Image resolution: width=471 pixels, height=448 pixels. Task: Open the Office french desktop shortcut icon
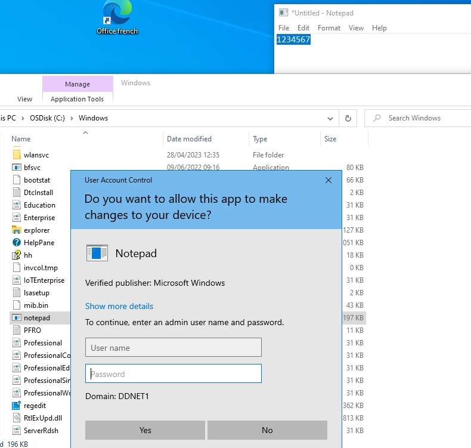tap(117, 13)
